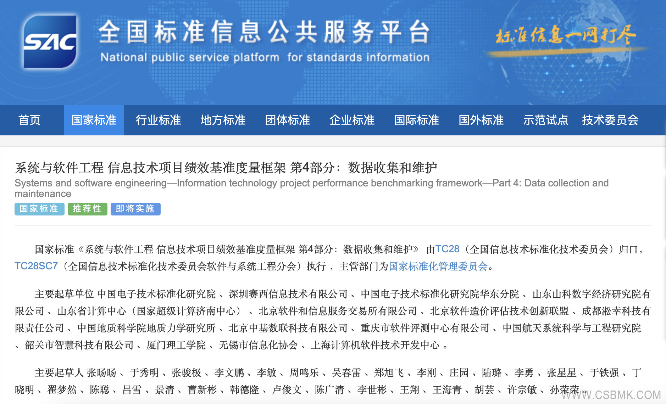This screenshot has width=666, height=404.
Task: Click the 全国标准信息公共服务平台 site title
Action: click(264, 33)
